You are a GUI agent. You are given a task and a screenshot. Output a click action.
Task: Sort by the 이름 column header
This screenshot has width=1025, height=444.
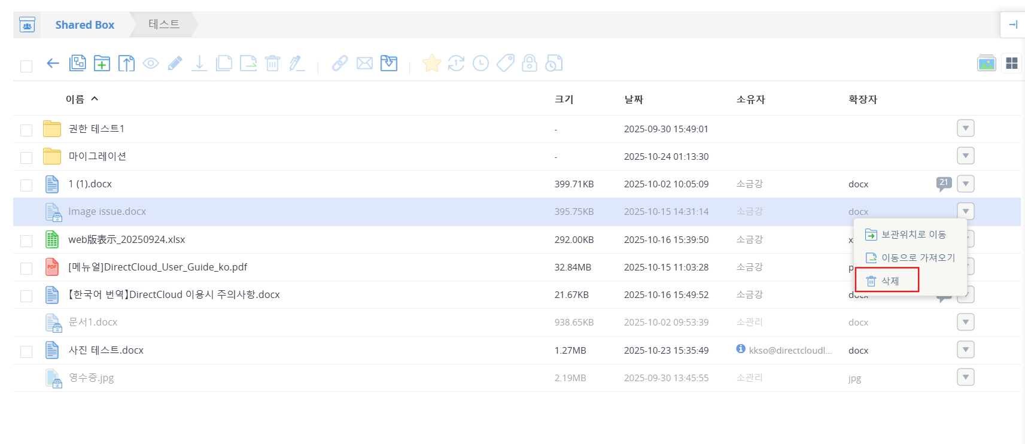[75, 99]
